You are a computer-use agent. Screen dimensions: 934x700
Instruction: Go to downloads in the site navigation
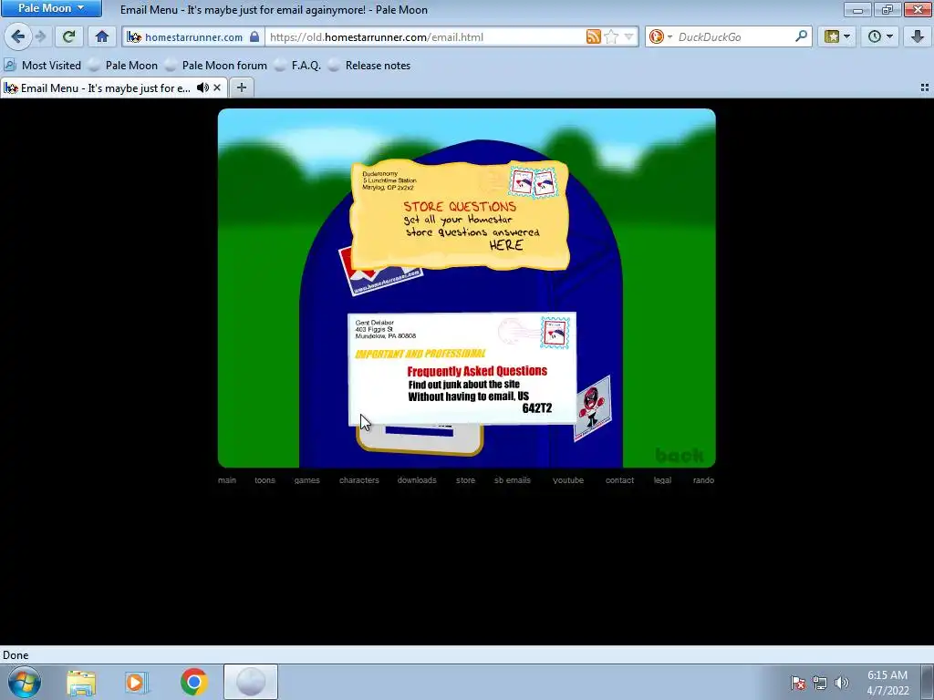click(417, 480)
